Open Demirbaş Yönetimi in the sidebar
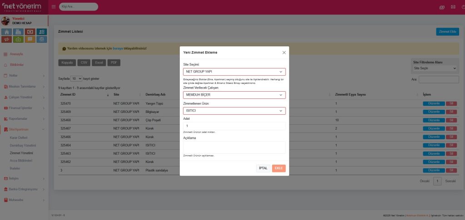Image resolution: width=465 pixels, height=220 pixels. (23, 145)
